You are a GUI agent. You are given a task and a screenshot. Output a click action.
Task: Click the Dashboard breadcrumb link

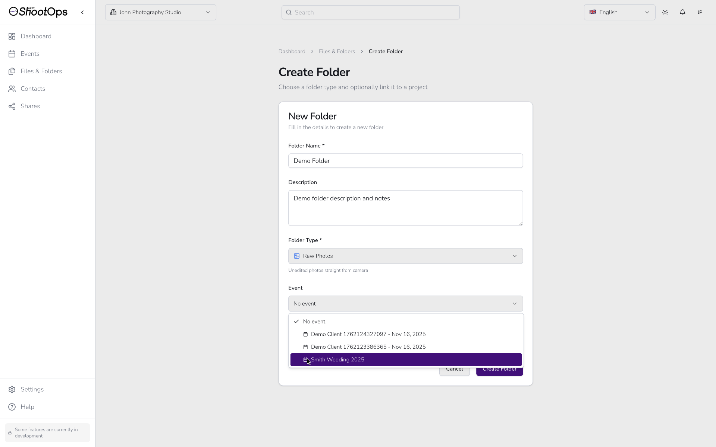pos(292,51)
